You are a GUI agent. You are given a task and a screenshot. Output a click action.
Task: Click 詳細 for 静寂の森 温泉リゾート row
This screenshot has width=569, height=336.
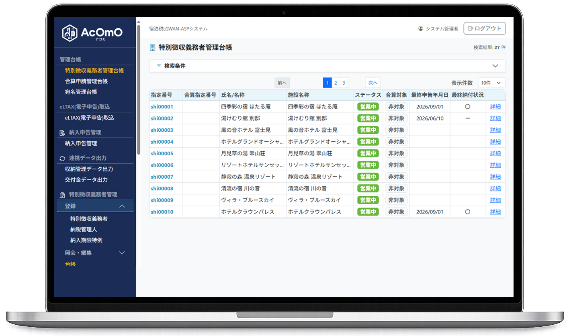pos(495,177)
